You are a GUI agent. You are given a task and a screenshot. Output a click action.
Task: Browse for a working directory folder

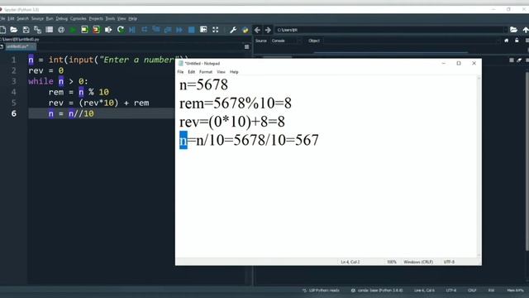coord(513,30)
